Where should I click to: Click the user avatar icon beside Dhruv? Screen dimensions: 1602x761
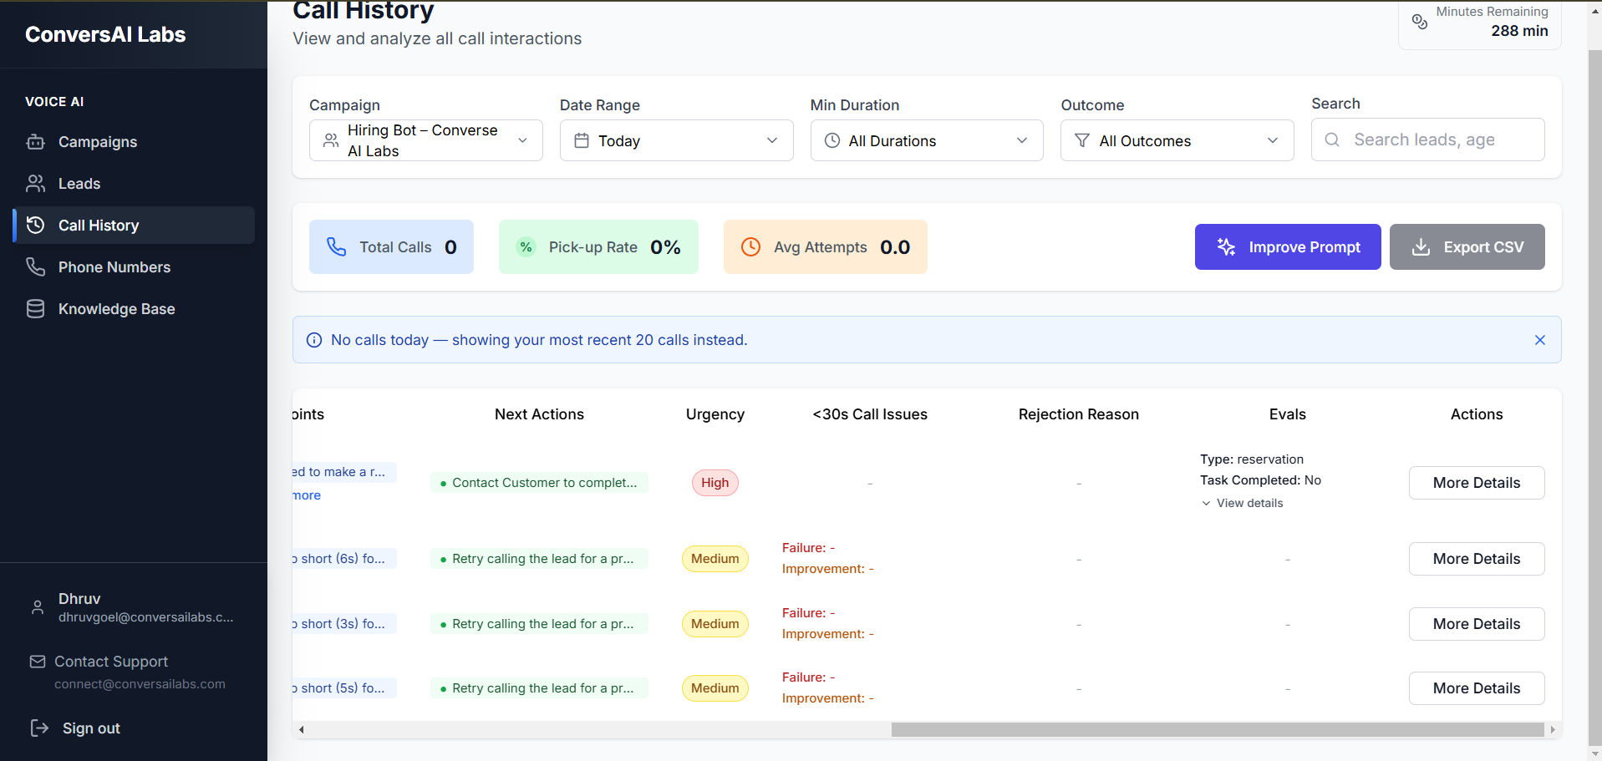[x=38, y=607]
